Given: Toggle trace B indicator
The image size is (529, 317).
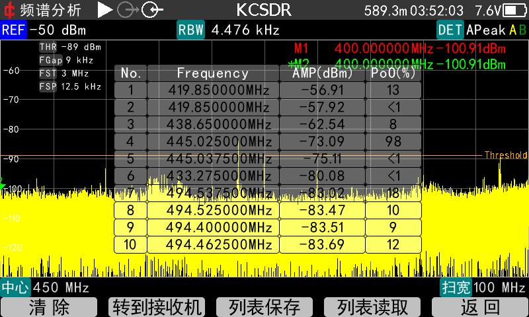Looking at the screenshot, I should tap(522, 30).
